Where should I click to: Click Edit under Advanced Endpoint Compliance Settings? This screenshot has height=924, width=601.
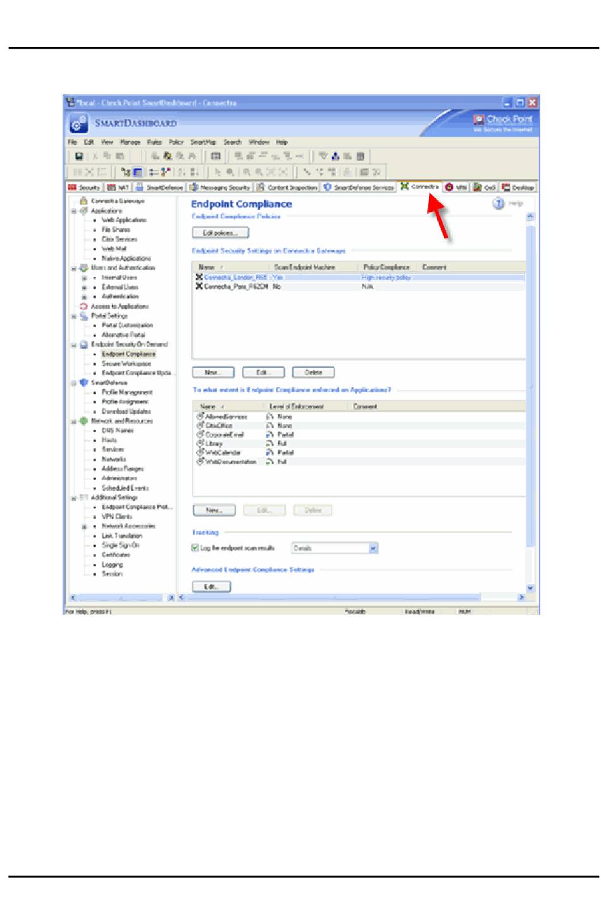click(x=211, y=586)
